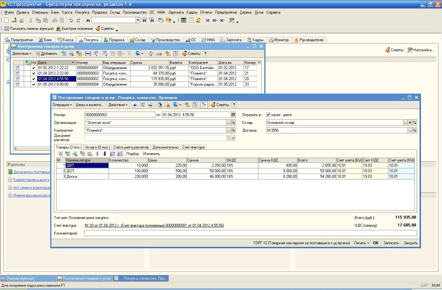Open the Зарплата panel tab
The image size is (442, 290).
pyautogui.click(x=231, y=40)
